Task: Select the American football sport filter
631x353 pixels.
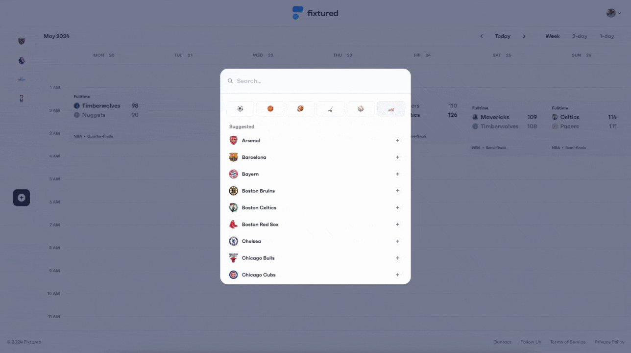Action: [x=300, y=109]
